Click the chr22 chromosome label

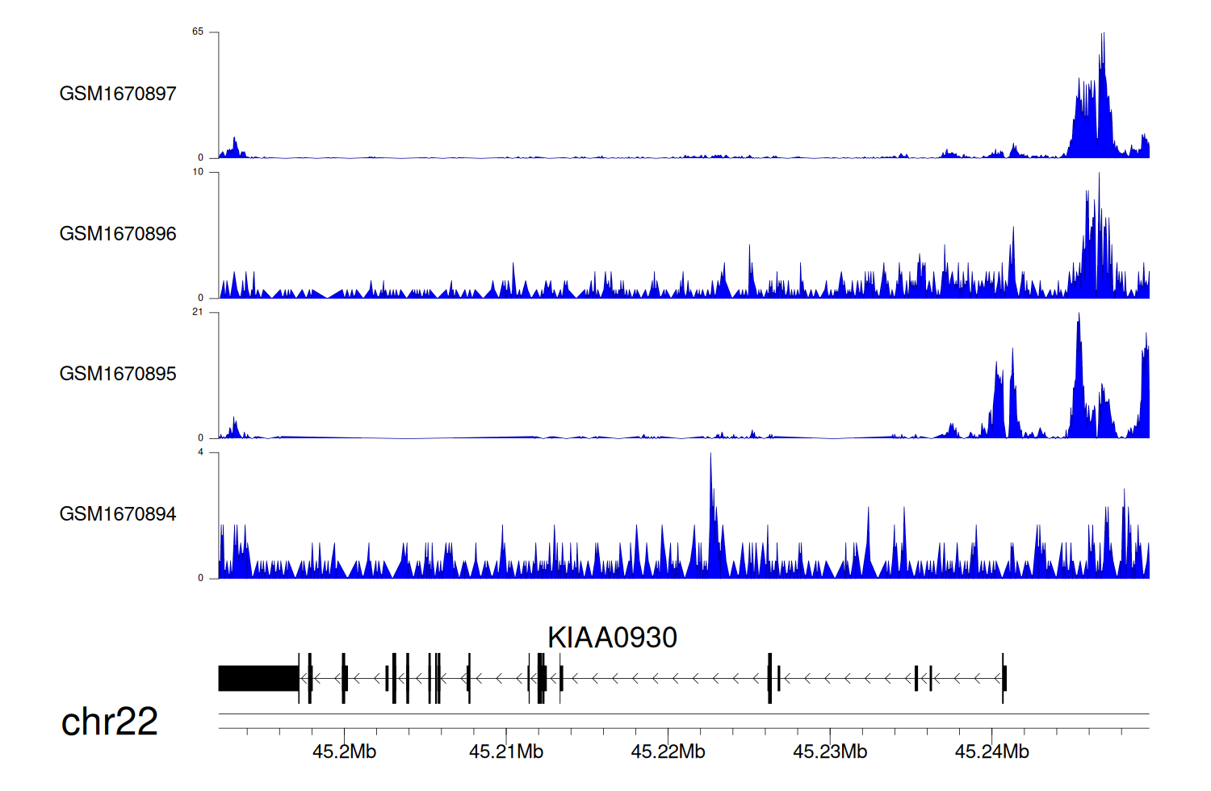pos(109,722)
